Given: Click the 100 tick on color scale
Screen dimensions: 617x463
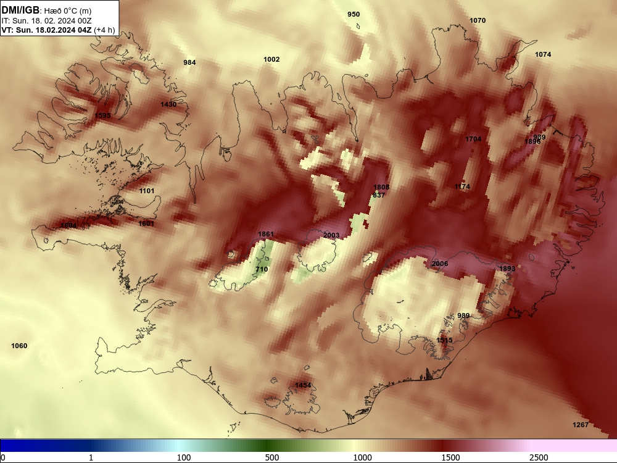Looking at the screenshot, I should click(x=184, y=457).
